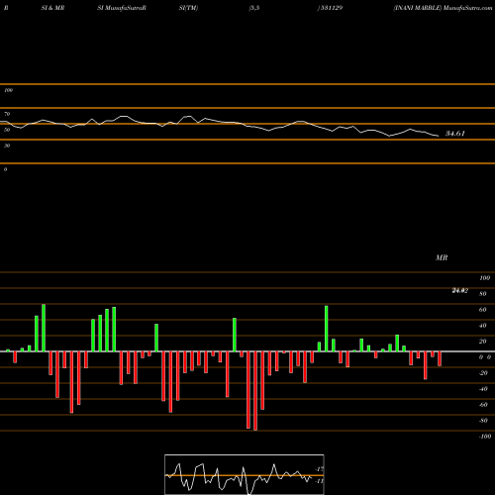
Task: Click the MR value label 24.02
Action: pyautogui.click(x=460, y=290)
